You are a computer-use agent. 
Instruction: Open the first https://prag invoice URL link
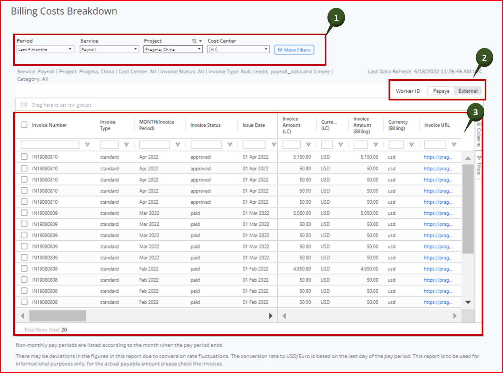tap(438, 157)
